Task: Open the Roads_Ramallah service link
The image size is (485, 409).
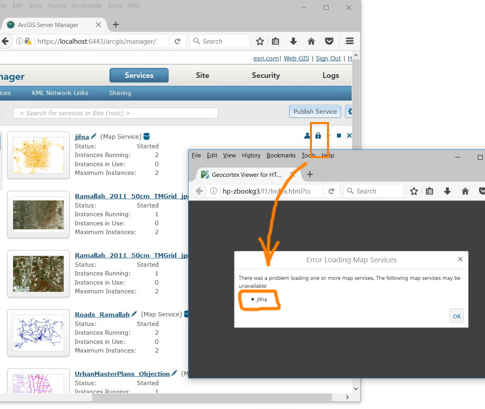Action: coord(102,314)
